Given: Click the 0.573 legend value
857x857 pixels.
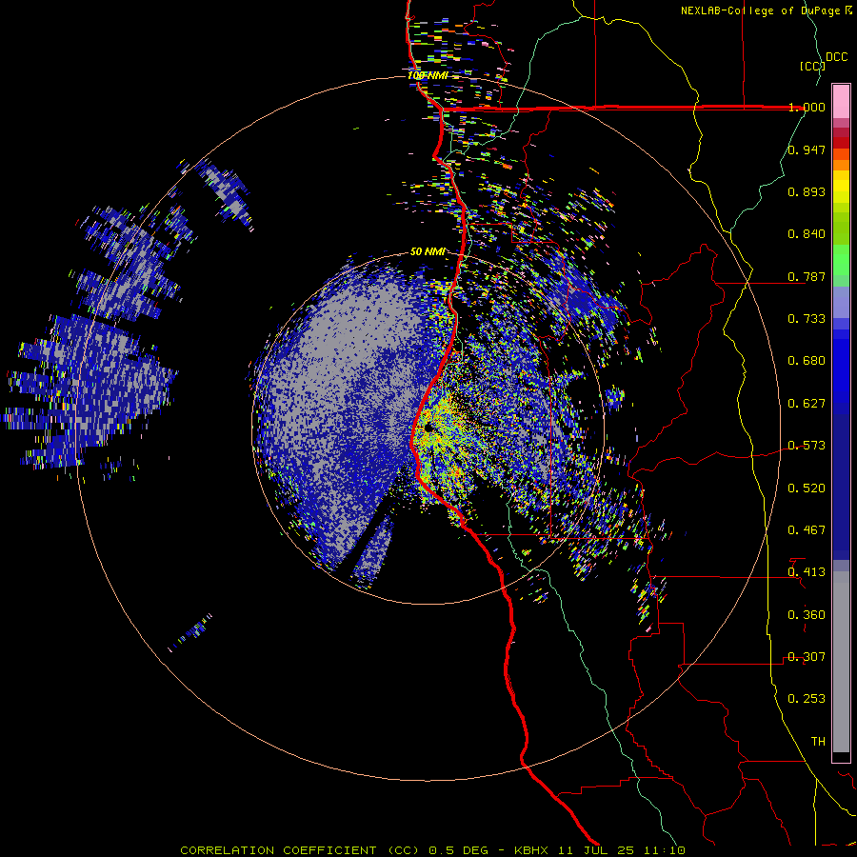Looking at the screenshot, I should [807, 446].
